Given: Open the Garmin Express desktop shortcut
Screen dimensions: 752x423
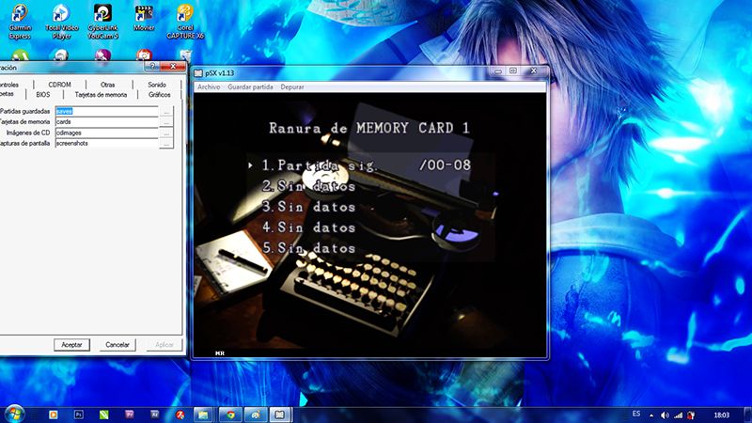Looking at the screenshot, I should click(20, 22).
